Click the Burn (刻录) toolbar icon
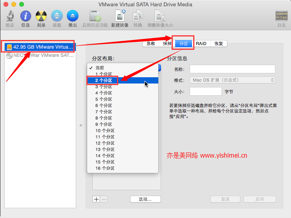291x218 pixels. pyautogui.click(x=41, y=16)
